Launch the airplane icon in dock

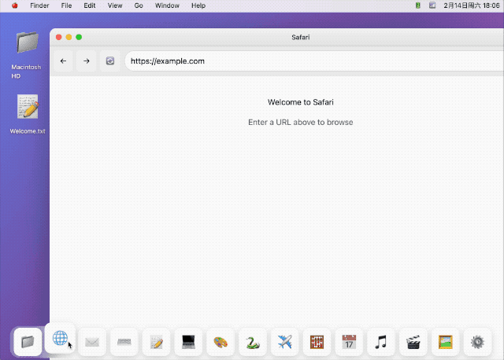(x=285, y=342)
